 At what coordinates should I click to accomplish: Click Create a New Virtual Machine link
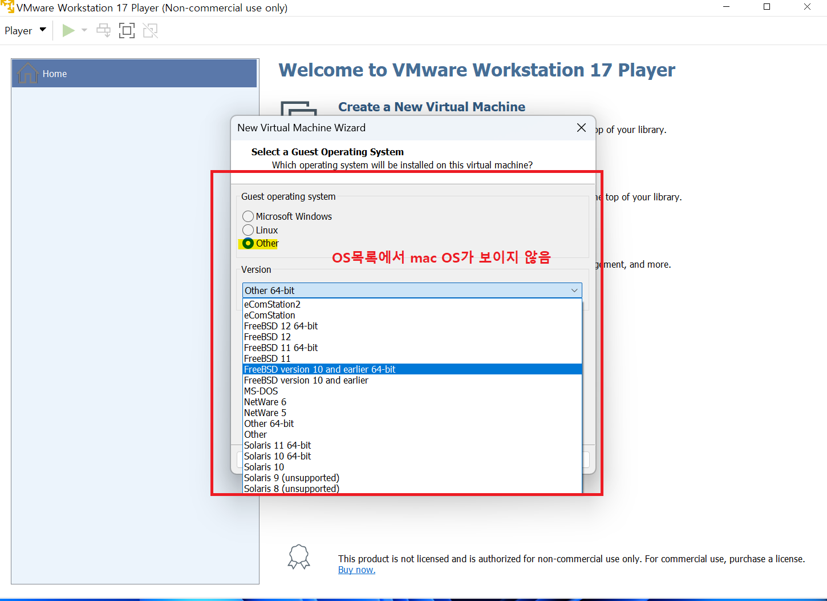[x=432, y=107]
